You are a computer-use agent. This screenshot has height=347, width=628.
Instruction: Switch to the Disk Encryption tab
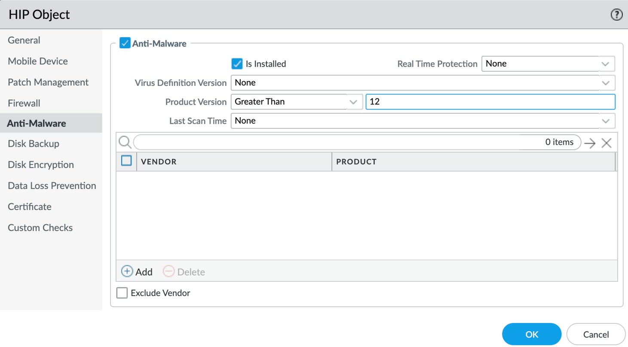click(x=41, y=165)
